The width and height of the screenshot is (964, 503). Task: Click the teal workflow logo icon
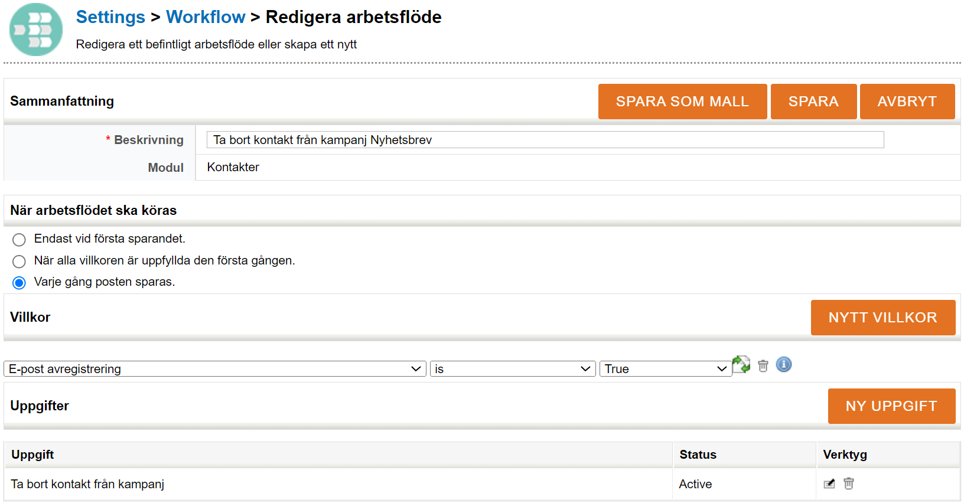(x=36, y=30)
